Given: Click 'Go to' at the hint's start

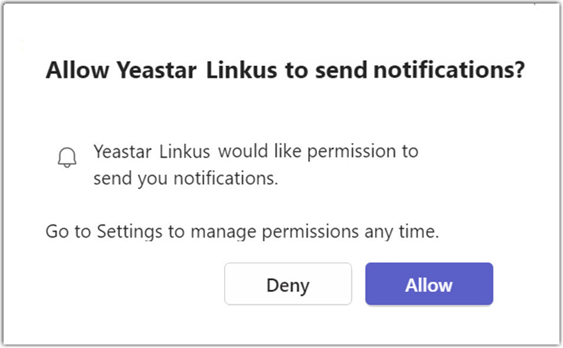Looking at the screenshot, I should tap(69, 231).
